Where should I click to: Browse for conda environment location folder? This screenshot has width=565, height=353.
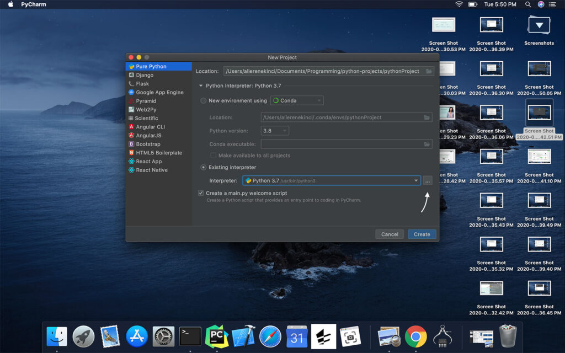point(427,117)
